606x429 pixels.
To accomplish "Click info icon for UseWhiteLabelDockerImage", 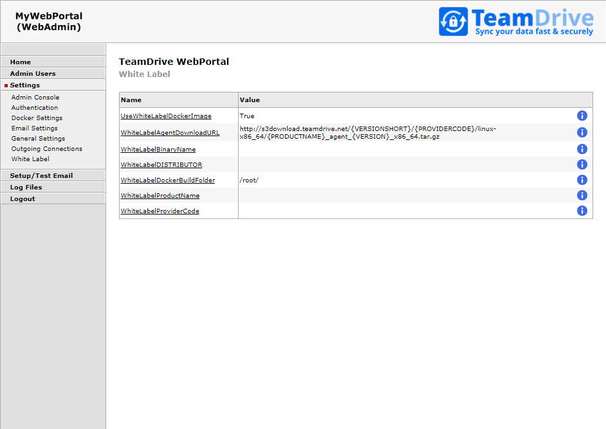I will pos(582,116).
